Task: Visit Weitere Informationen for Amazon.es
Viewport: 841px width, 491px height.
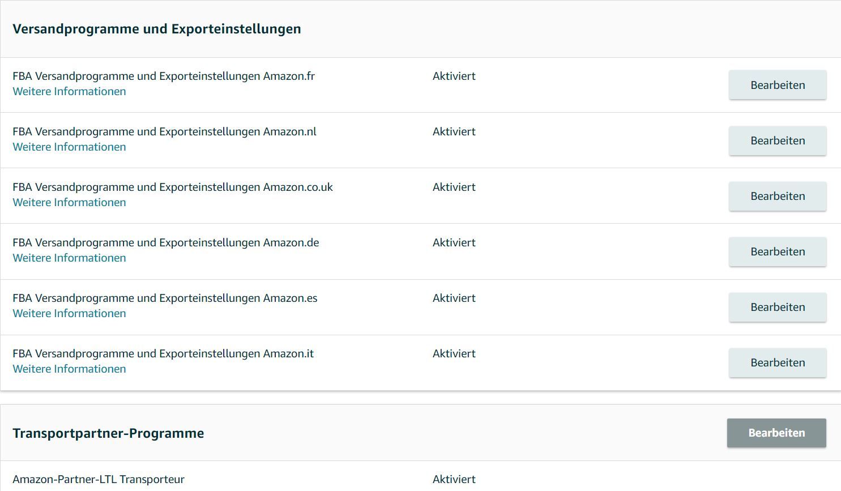Action: pyautogui.click(x=69, y=313)
